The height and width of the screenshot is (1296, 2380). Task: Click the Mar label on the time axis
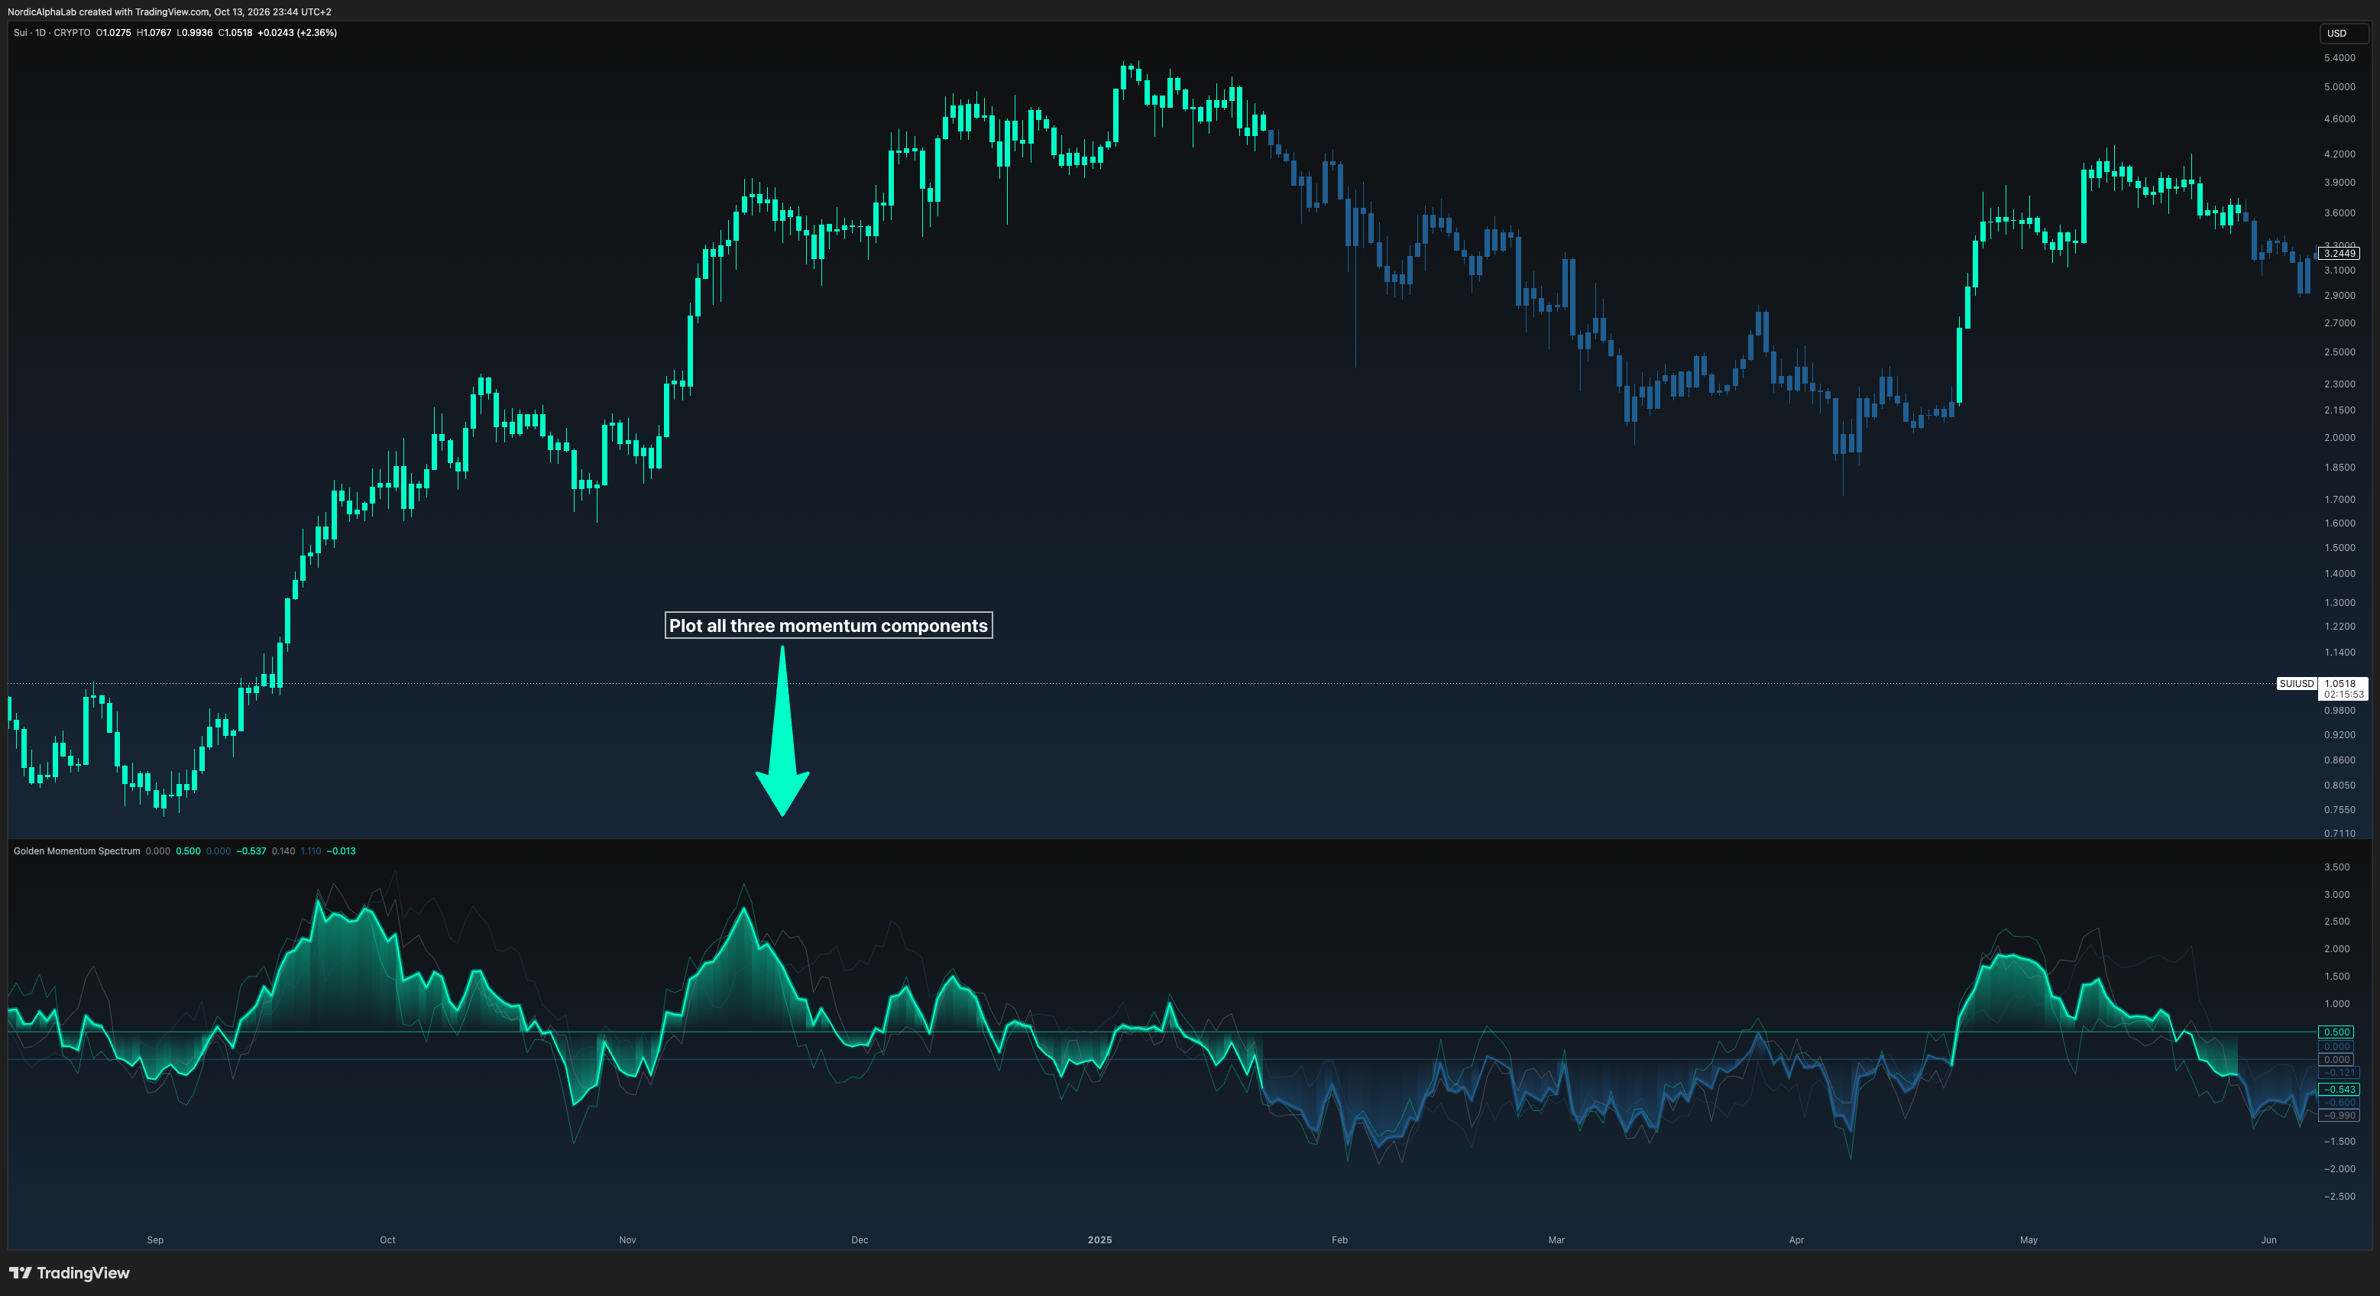click(1557, 1239)
